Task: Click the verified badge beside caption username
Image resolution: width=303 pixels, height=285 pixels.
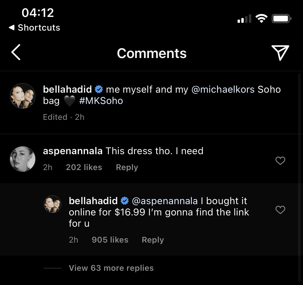Action: tap(99, 89)
